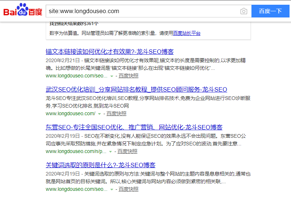Open result 东营SEO-专注全国SEO优化 title

click(134, 127)
